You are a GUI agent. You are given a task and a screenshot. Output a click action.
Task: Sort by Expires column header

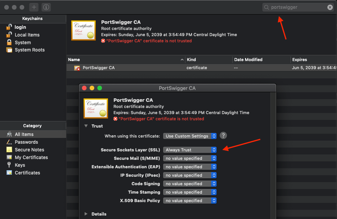click(x=314, y=60)
